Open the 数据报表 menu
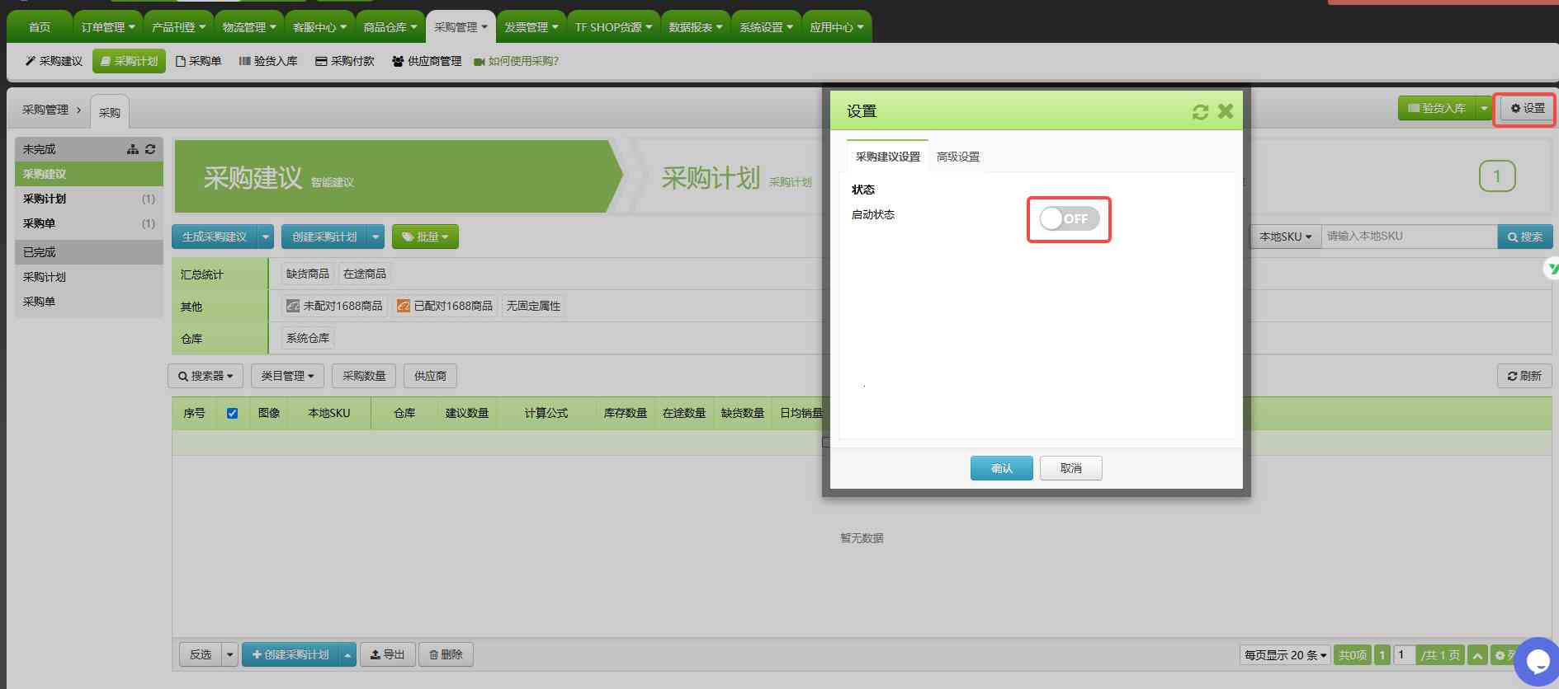This screenshot has height=689, width=1559. 696,27
